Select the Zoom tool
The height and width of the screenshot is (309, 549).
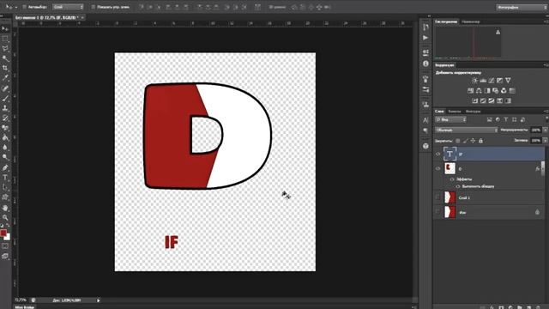point(5,217)
